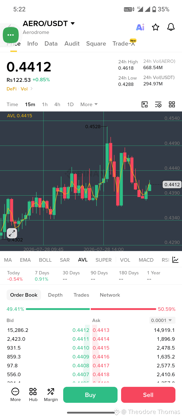Open the Audit tab
The width and height of the screenshot is (182, 418).
[72, 44]
